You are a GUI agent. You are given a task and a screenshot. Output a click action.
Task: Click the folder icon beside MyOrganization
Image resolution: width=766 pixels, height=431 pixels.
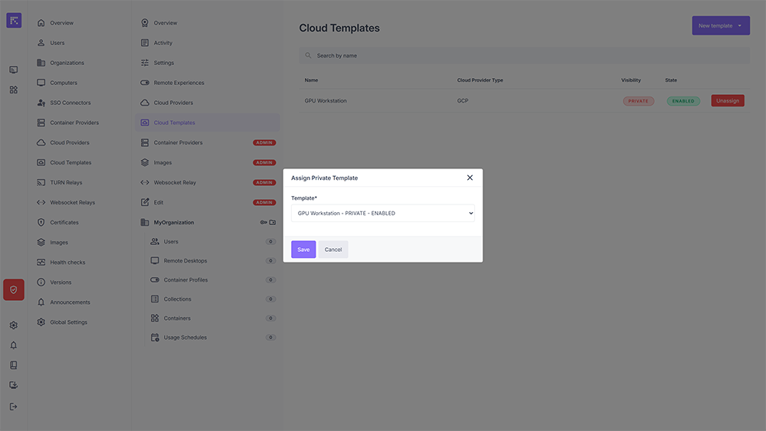(272, 223)
